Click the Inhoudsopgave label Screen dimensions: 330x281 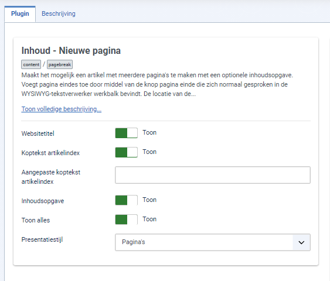[x=43, y=201]
